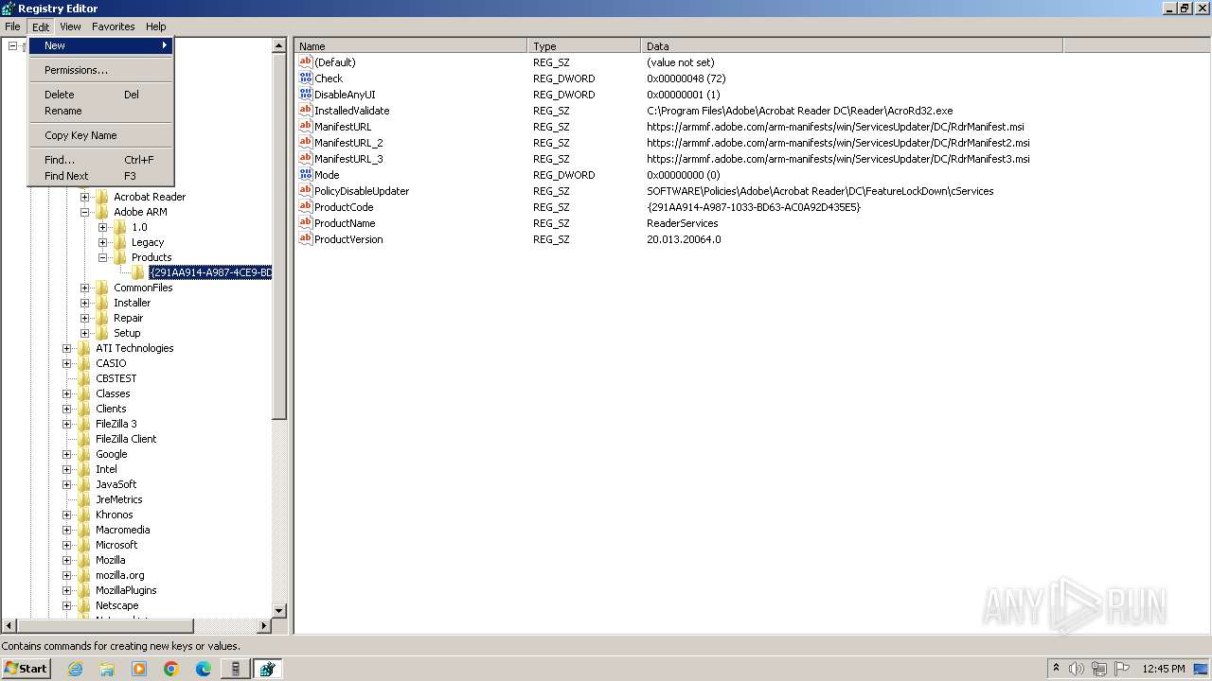The image size is (1212, 681).
Task: Click the DisableAnyUI DWORD icon
Action: tap(305, 94)
